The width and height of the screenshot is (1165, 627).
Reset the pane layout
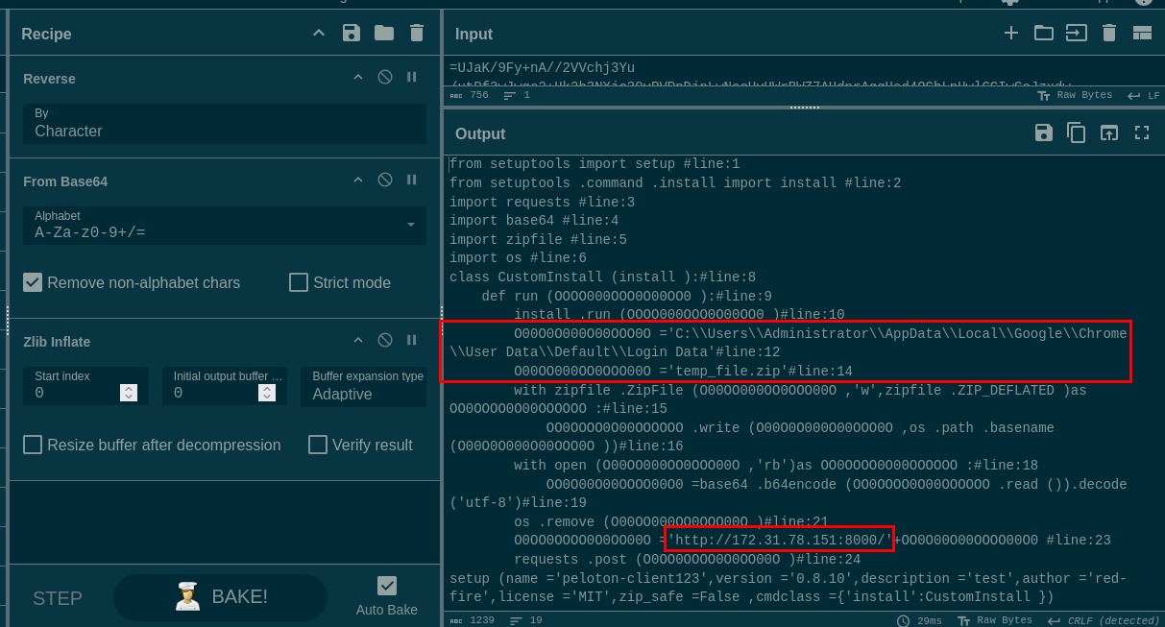[x=1142, y=33]
